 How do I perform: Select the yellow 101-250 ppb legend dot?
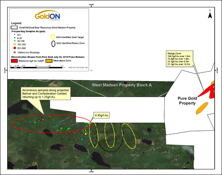point(15,44)
